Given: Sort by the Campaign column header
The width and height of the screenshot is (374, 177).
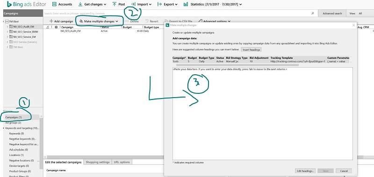Looking at the screenshot, I should pyautogui.click(x=67, y=27).
